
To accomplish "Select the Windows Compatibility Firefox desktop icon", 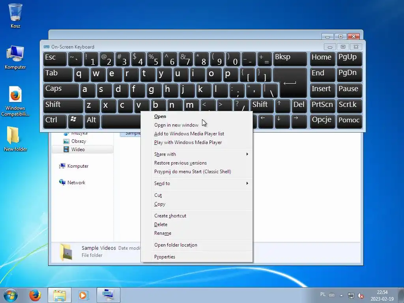I will click(x=15, y=101).
